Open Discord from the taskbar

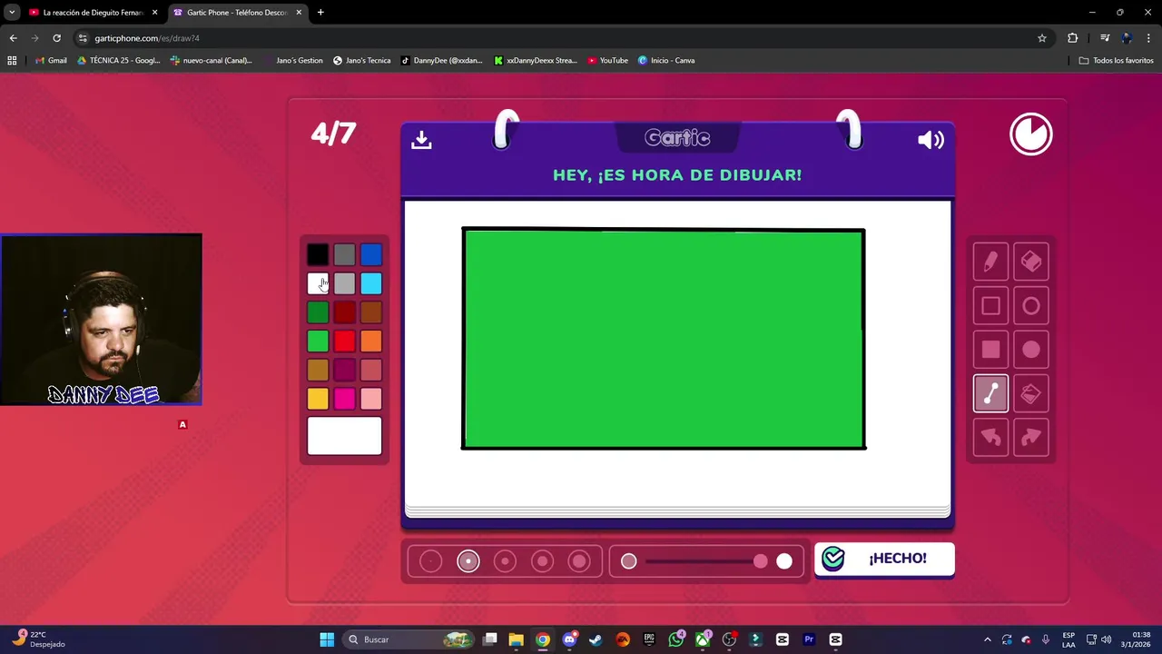click(569, 639)
